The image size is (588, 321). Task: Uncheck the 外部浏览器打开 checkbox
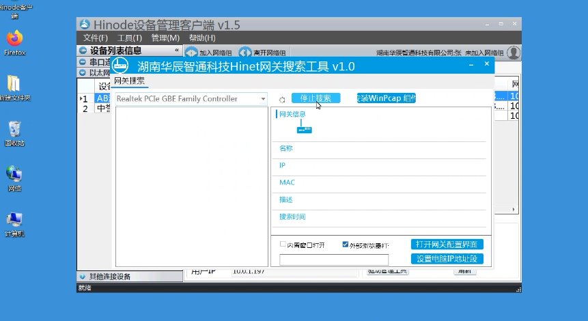pos(346,244)
